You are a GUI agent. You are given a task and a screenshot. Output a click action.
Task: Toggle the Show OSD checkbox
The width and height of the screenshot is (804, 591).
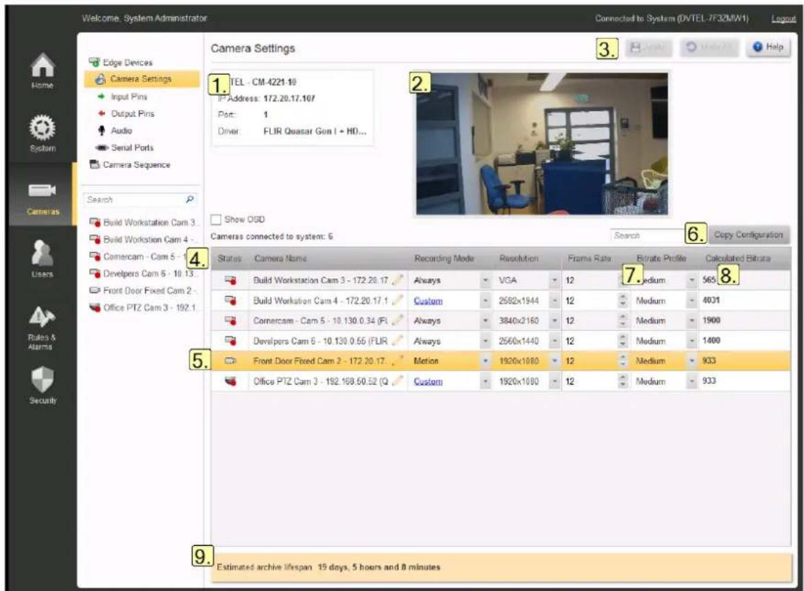coord(216,219)
